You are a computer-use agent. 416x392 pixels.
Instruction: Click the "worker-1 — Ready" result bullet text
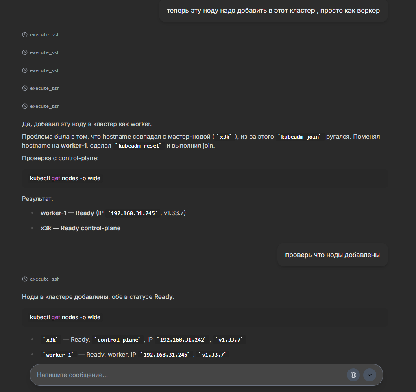coord(67,213)
